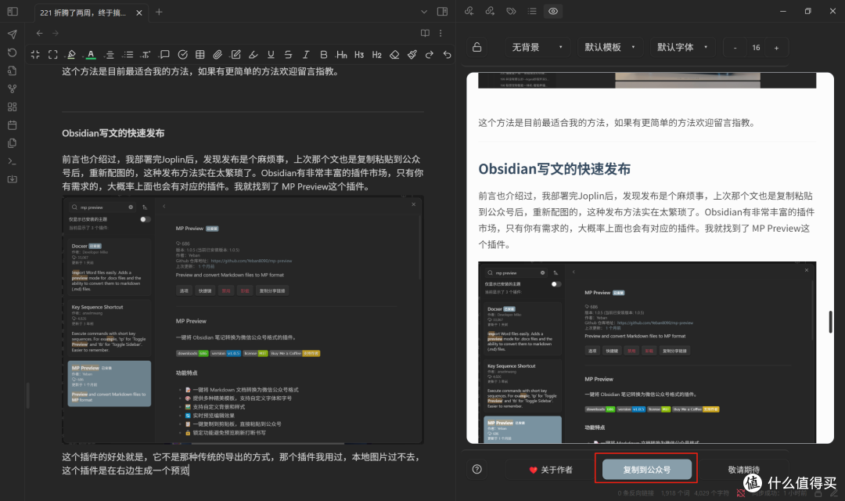The height and width of the screenshot is (501, 845).
Task: Open the outgoing links panel tab
Action: [490, 11]
